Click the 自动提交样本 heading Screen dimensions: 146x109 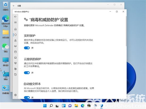coord(32,84)
